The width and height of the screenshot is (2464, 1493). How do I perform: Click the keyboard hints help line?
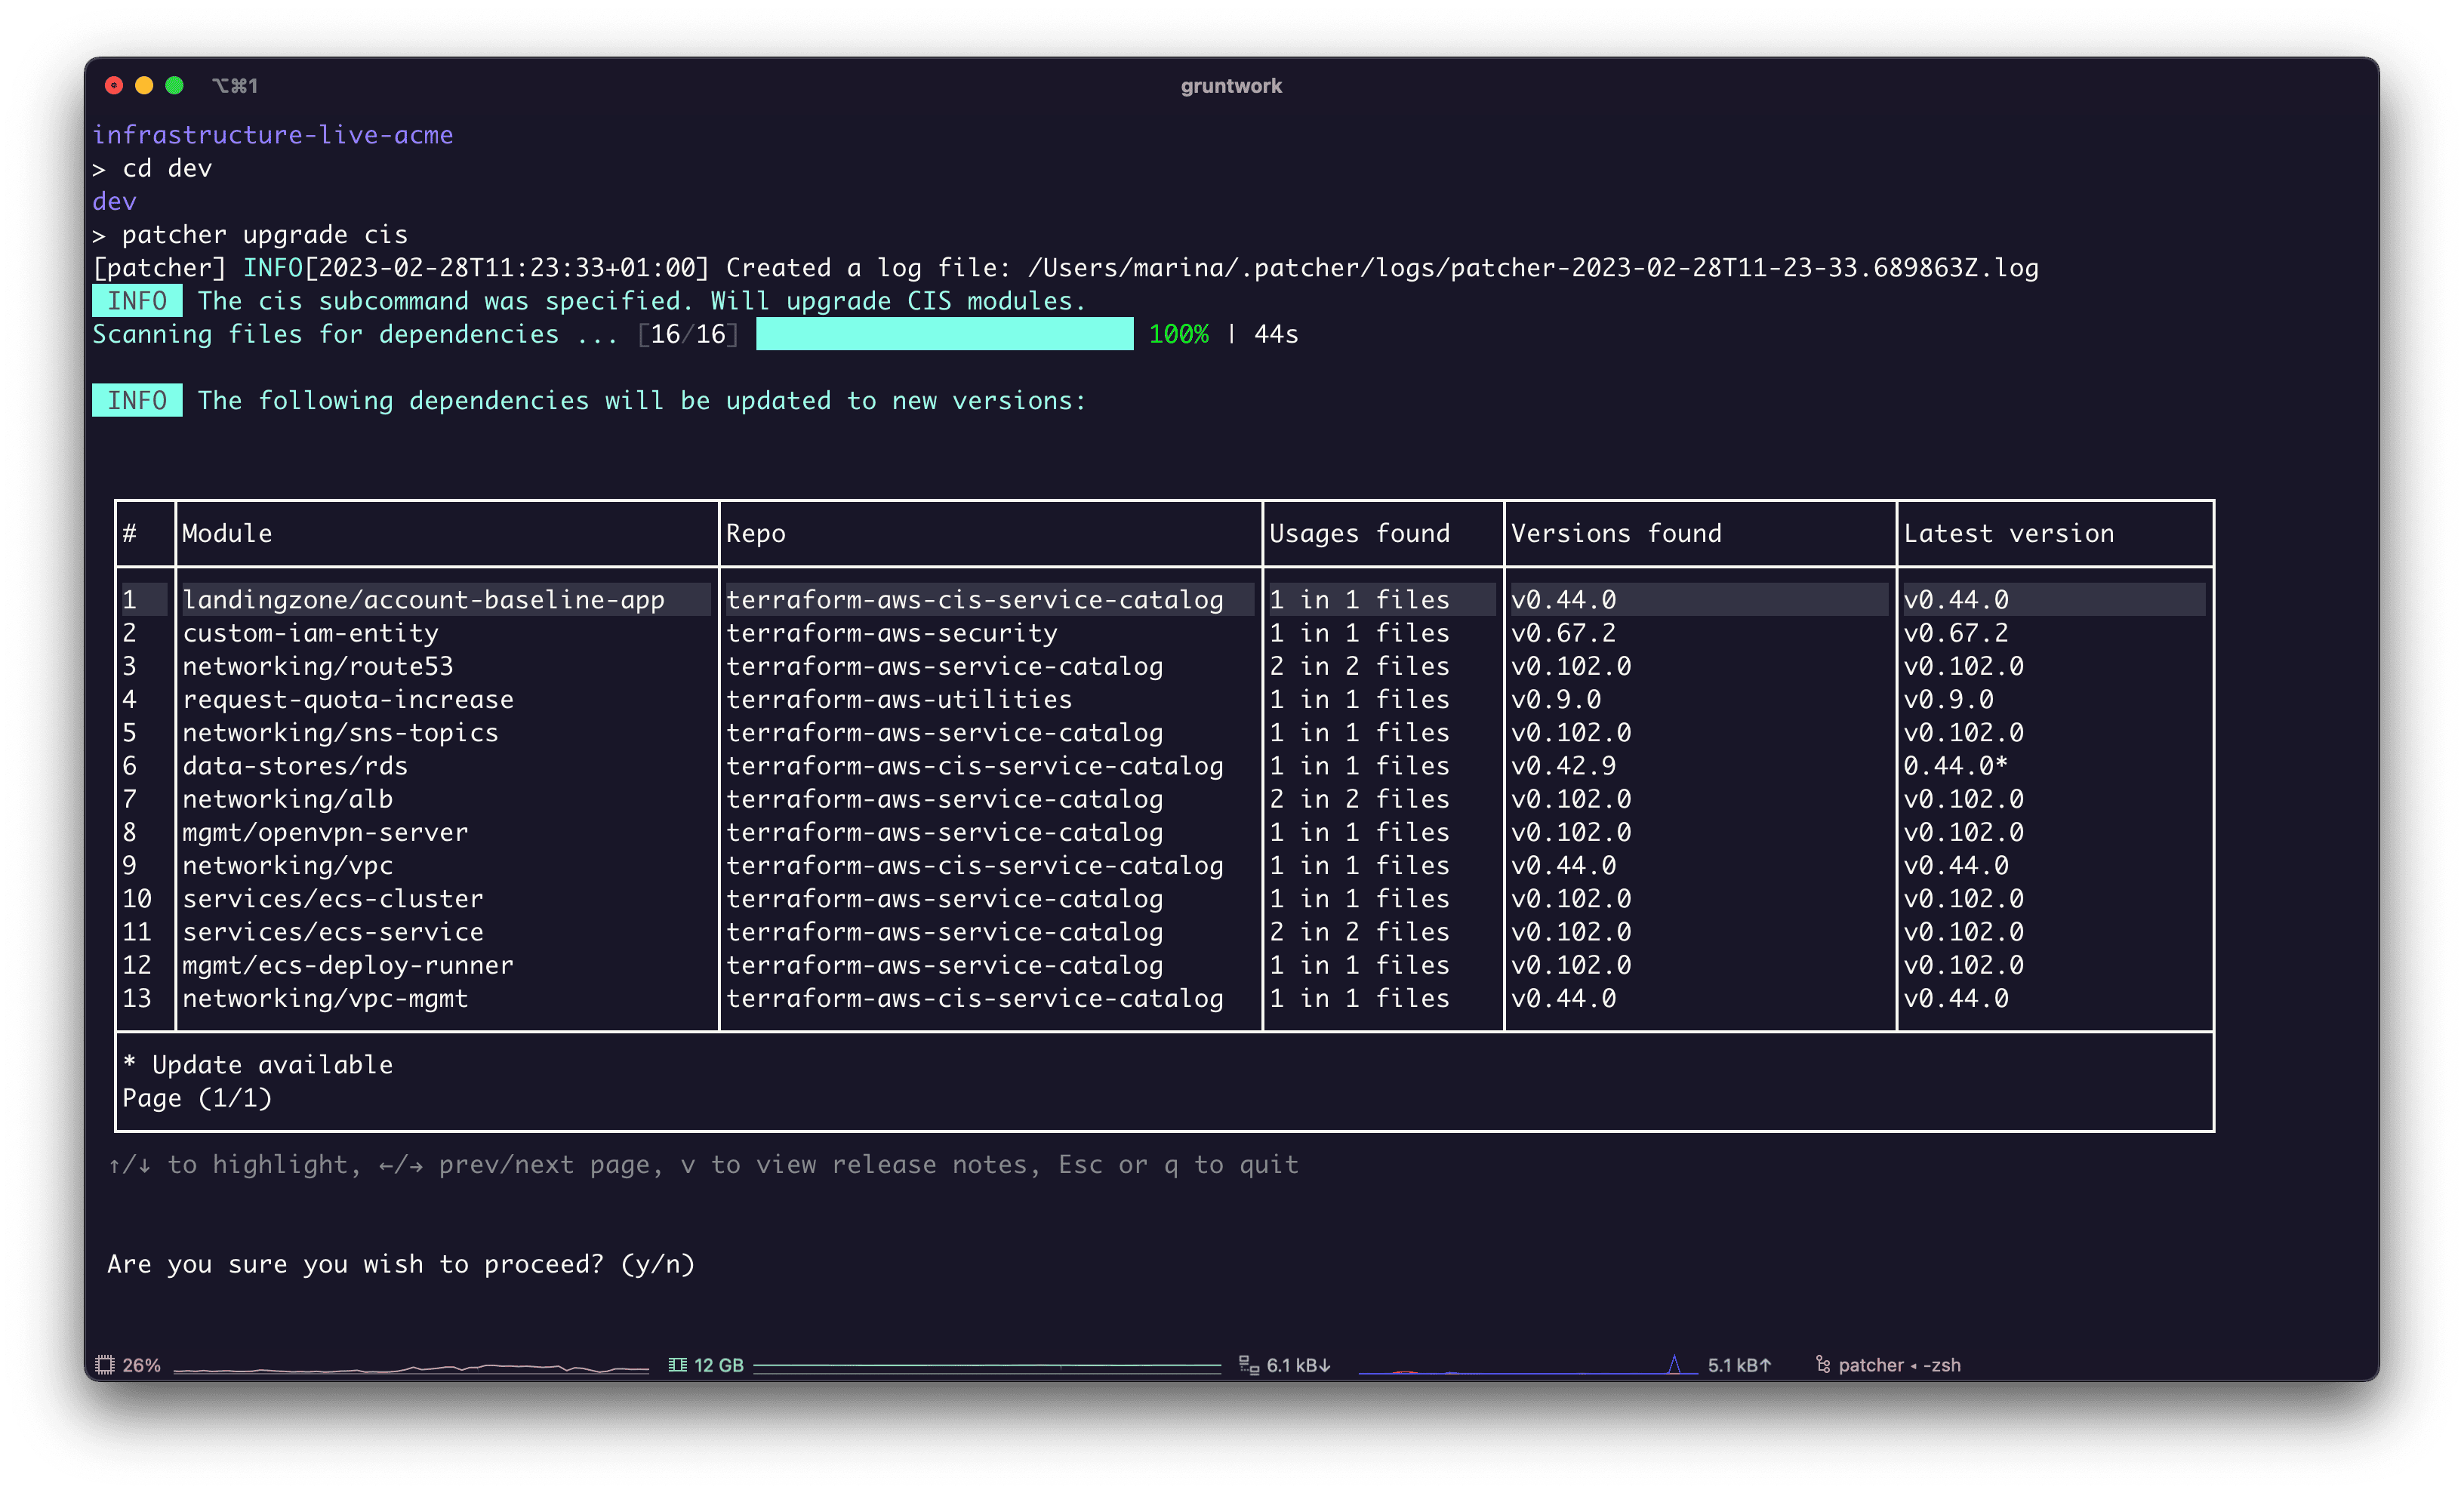(703, 1165)
